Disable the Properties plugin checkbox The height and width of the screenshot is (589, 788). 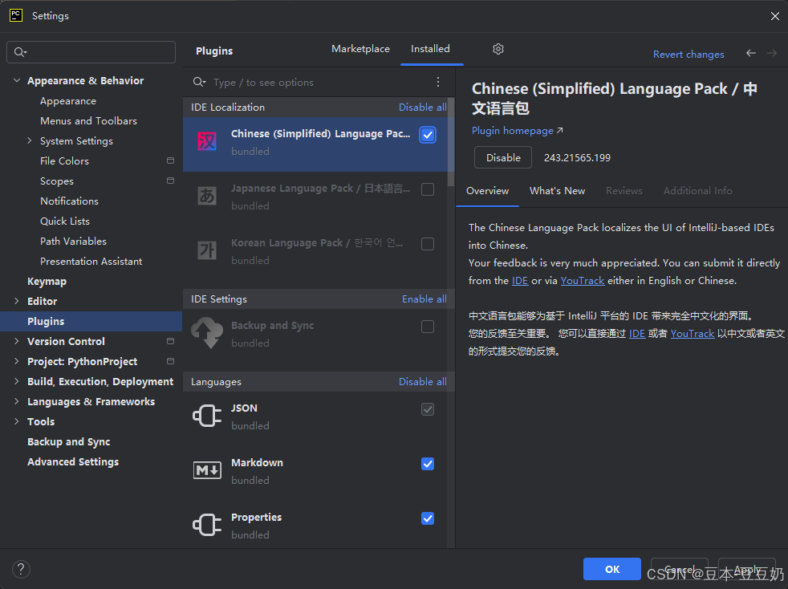[x=428, y=518]
